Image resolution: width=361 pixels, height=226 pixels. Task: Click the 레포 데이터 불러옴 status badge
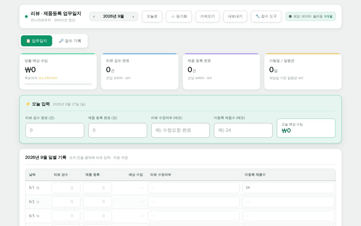click(x=311, y=16)
